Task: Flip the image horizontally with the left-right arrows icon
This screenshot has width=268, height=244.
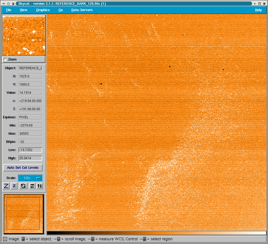Action: click(32, 186)
